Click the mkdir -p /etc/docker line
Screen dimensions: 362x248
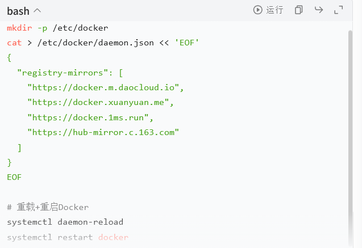57,28
